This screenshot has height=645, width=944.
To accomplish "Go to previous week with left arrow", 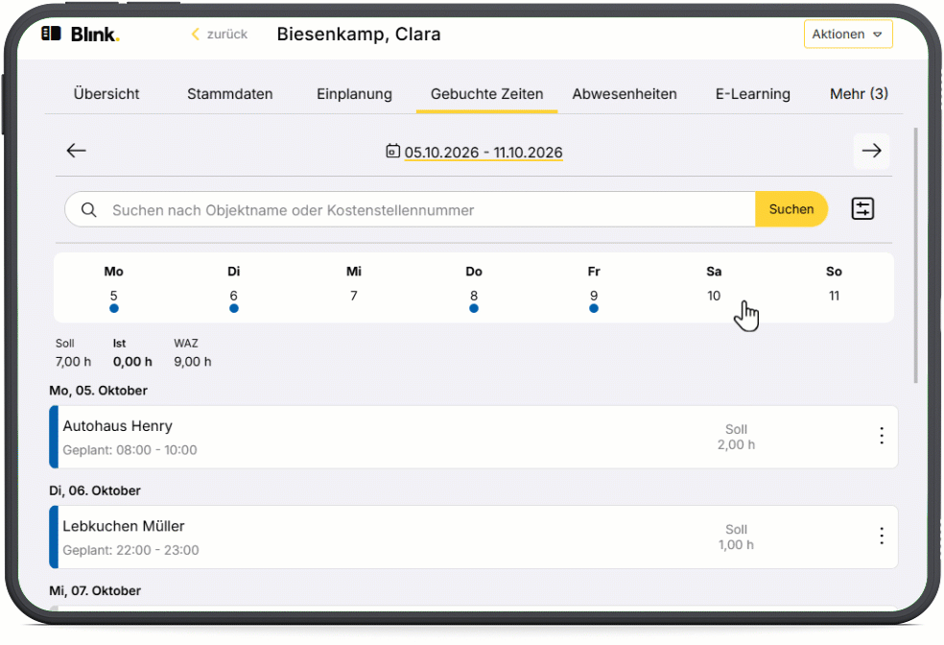I will (x=77, y=151).
